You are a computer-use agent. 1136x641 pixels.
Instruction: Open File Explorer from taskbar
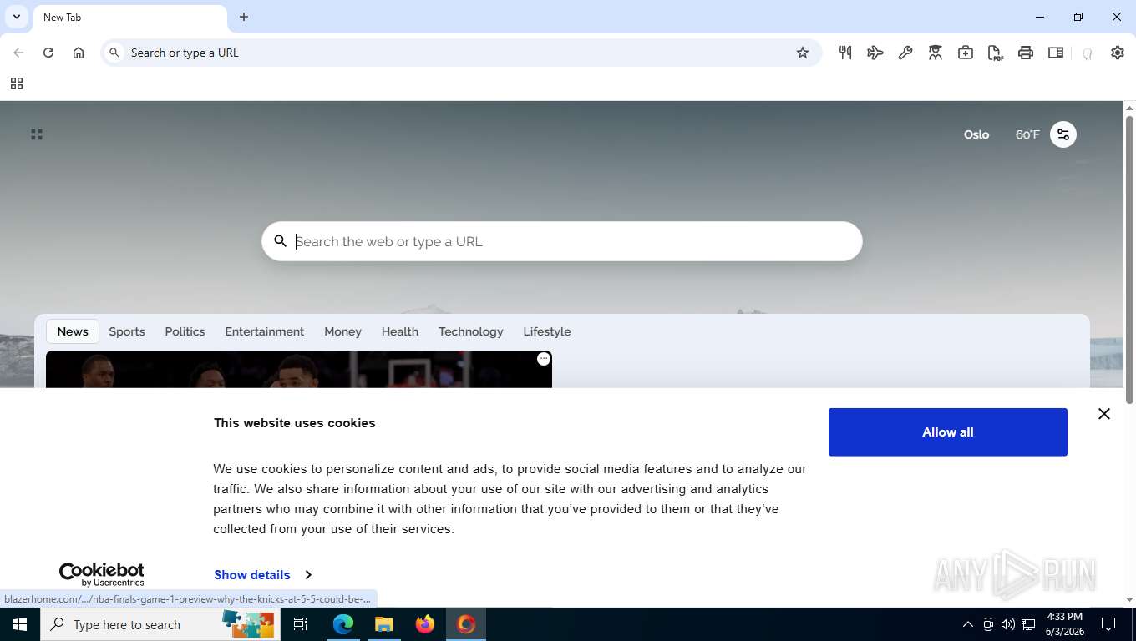click(x=383, y=624)
